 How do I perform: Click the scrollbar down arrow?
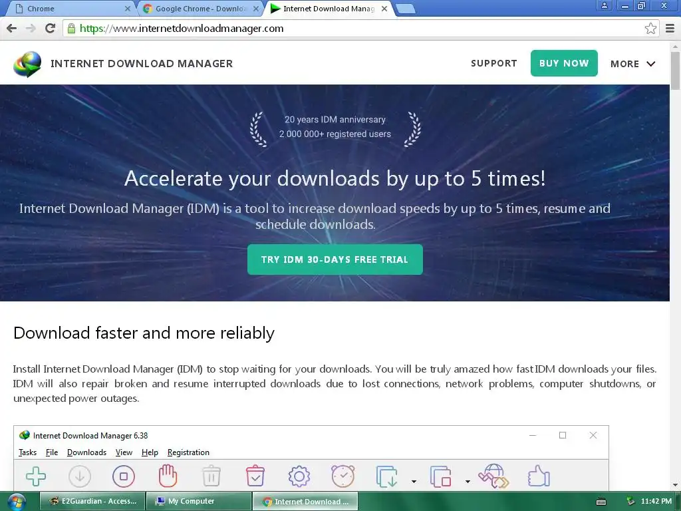click(676, 485)
